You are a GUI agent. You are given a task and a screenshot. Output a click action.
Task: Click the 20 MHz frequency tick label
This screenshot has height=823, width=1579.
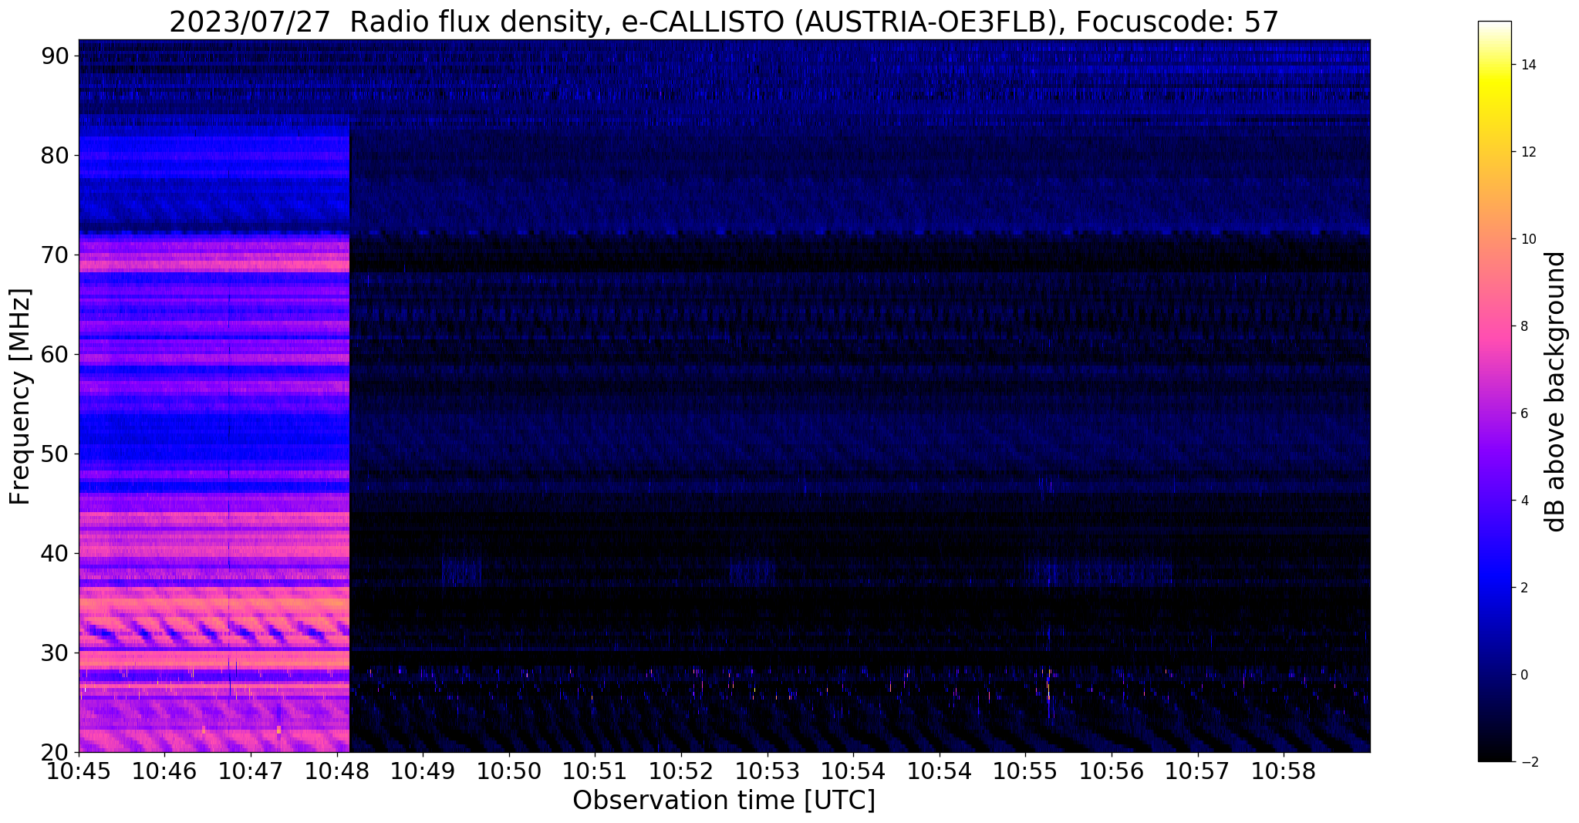click(x=55, y=753)
